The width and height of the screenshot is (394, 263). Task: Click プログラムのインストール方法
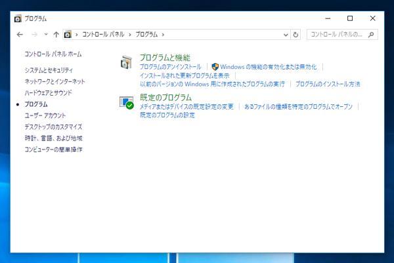click(328, 84)
